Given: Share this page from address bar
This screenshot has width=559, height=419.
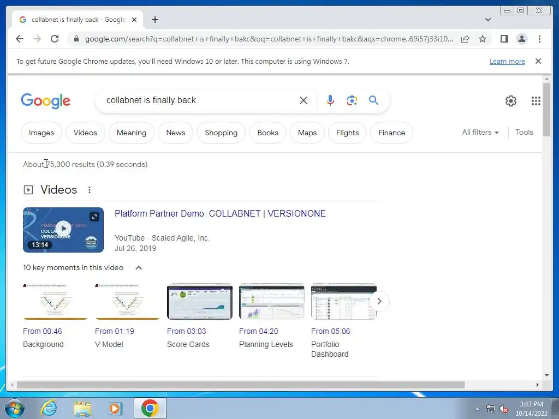Looking at the screenshot, I should (x=465, y=39).
